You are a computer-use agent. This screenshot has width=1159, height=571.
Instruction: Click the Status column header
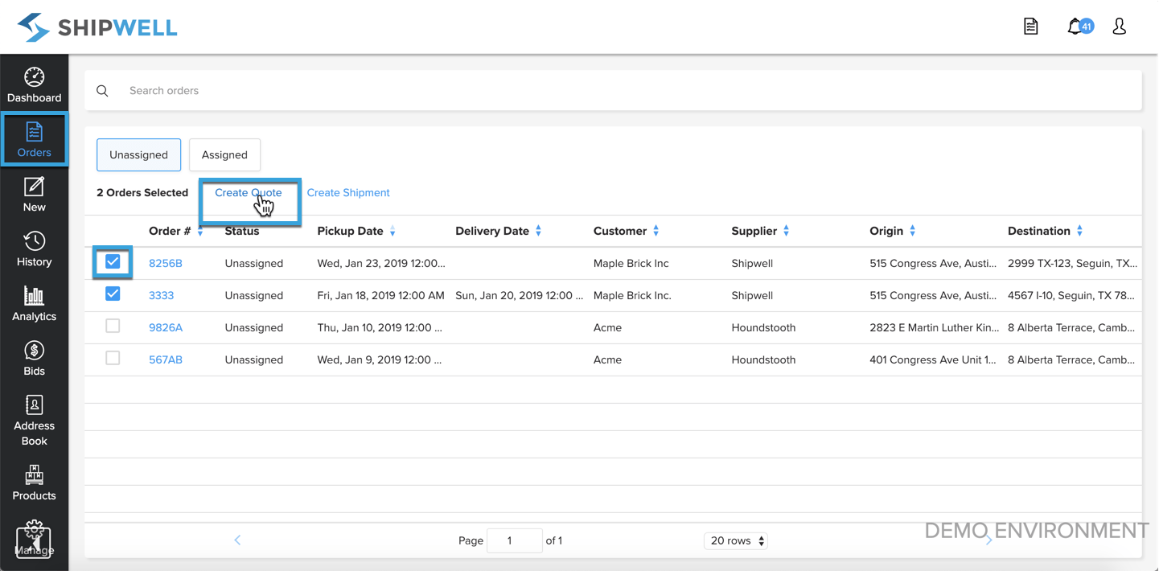pyautogui.click(x=242, y=231)
